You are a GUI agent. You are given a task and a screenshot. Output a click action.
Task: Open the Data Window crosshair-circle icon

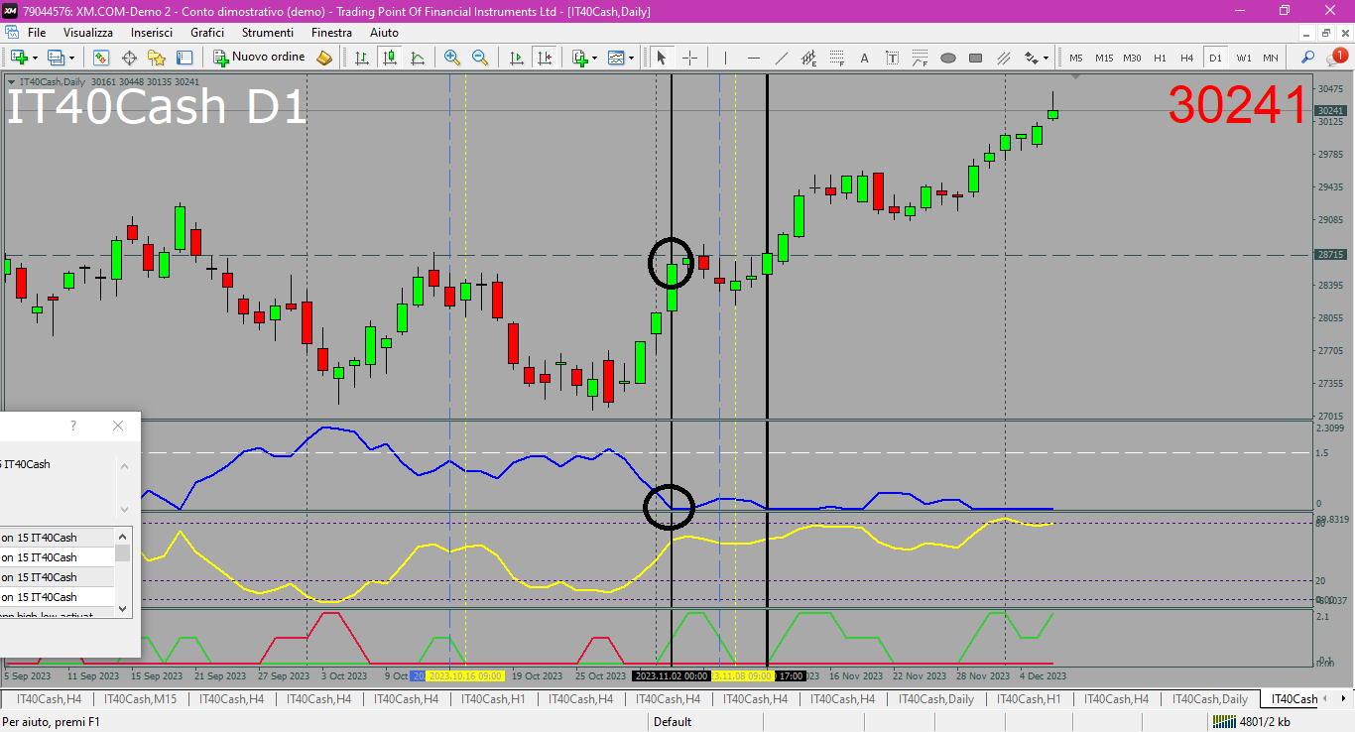point(129,58)
